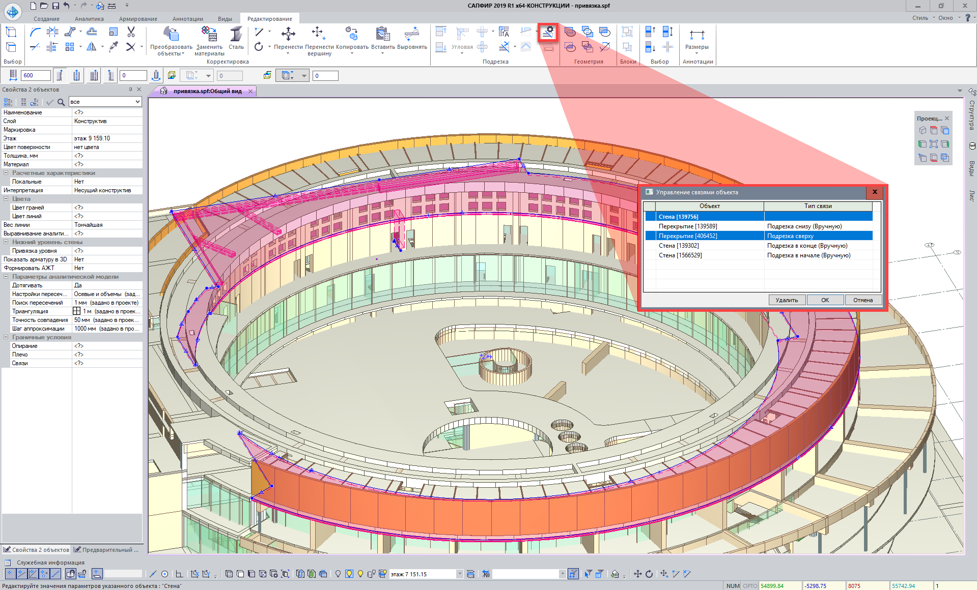Click the Перенести move tool icon

288,35
